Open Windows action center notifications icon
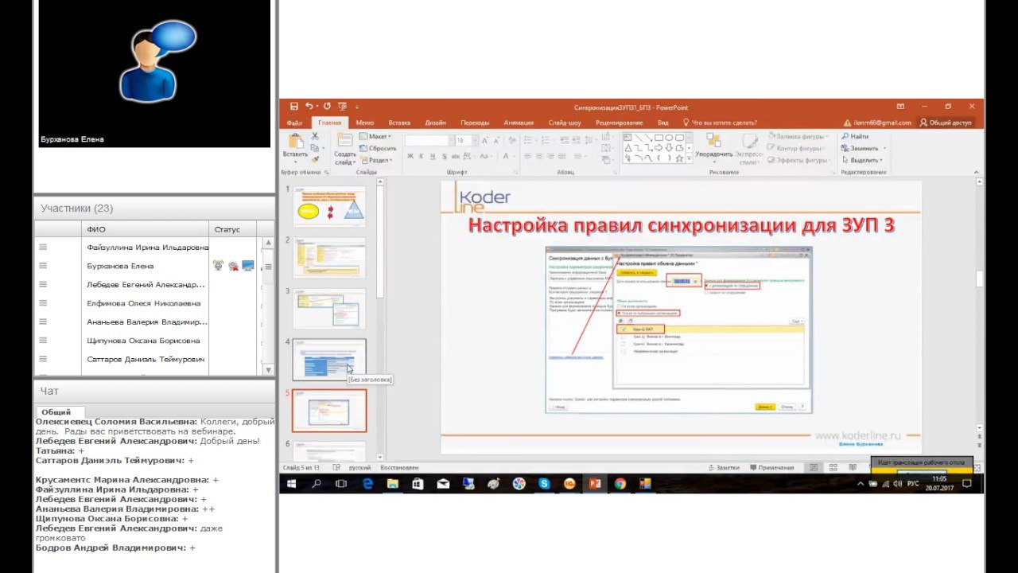The height and width of the screenshot is (573, 1018). pos(967,484)
